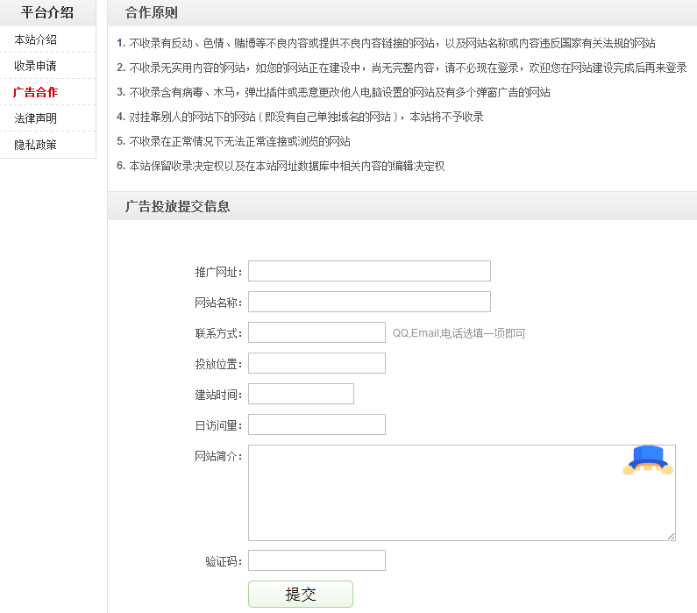Click the QQ,Email,电话 hint text
Viewport: 697px width, 613px height.
[459, 333]
